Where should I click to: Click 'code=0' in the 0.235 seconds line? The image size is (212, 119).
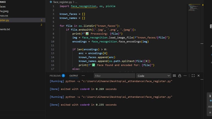[x=85, y=105]
